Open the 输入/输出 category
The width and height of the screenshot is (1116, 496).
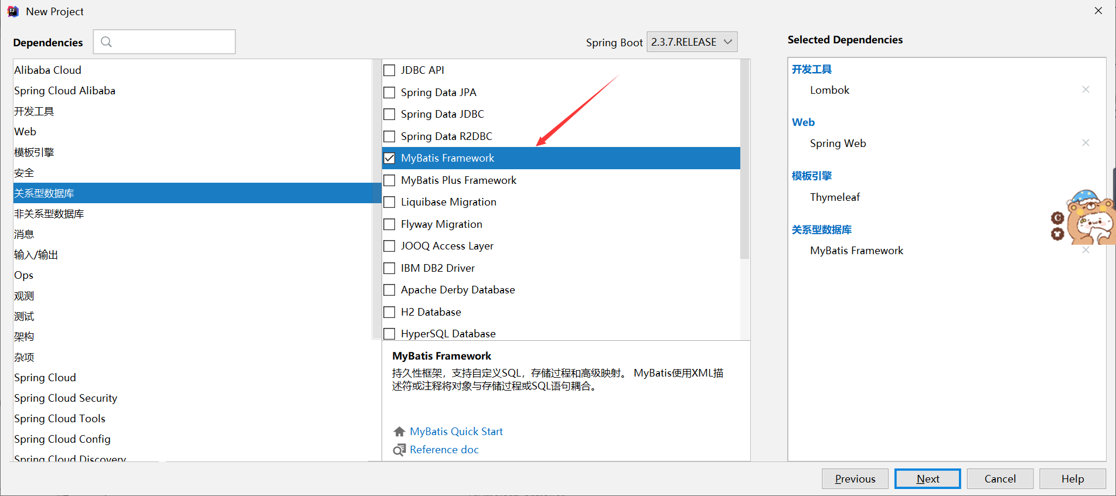[193, 254]
